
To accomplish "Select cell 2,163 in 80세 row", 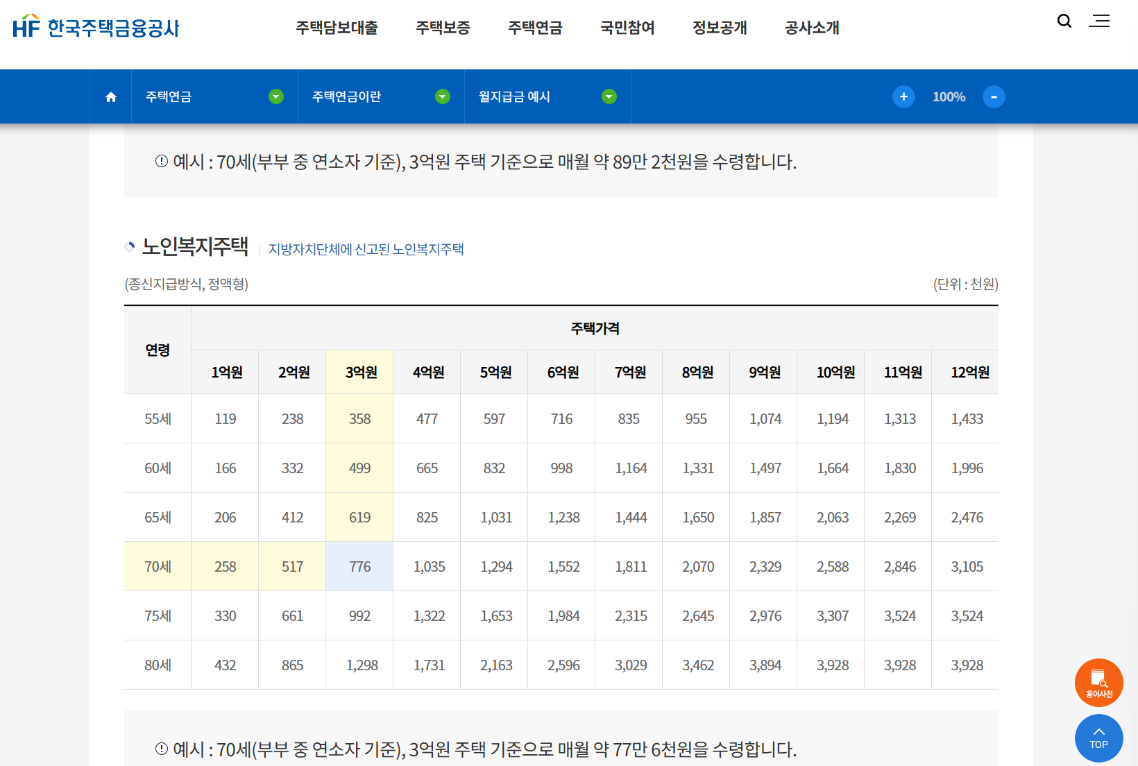I will pyautogui.click(x=494, y=665).
